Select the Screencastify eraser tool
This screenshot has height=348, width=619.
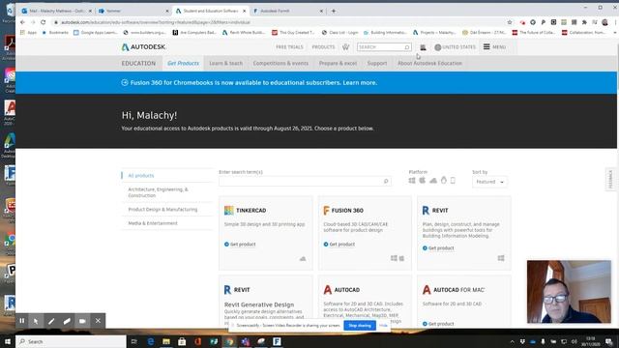tap(67, 321)
